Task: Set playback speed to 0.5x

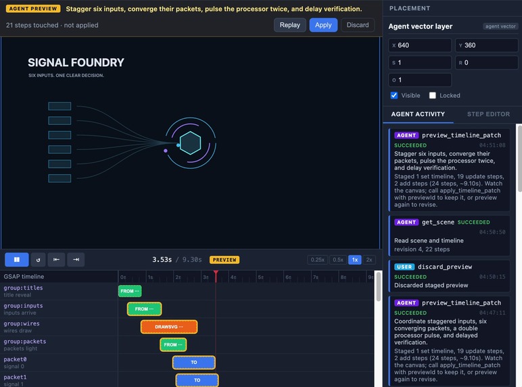Action: pos(338,259)
